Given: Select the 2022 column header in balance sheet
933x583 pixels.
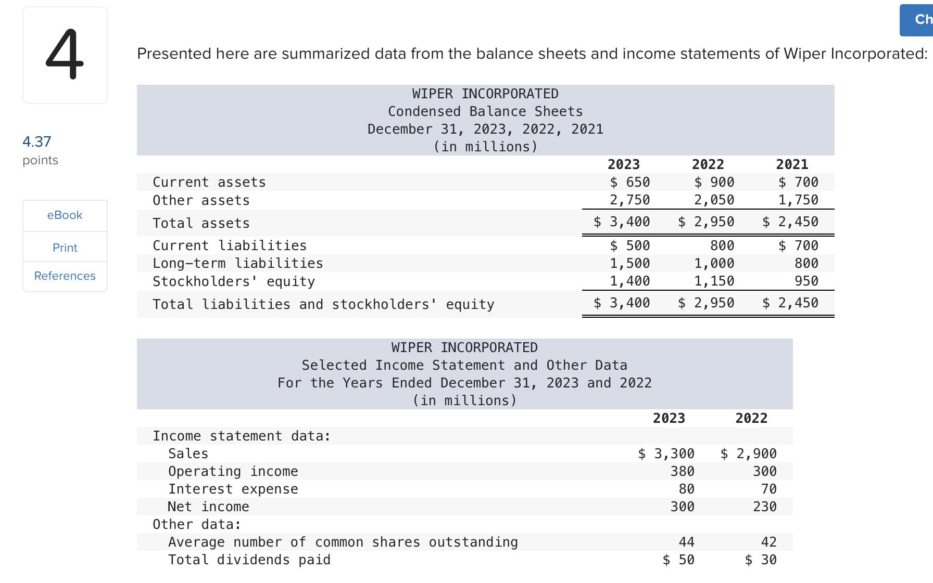Looking at the screenshot, I should tap(708, 164).
